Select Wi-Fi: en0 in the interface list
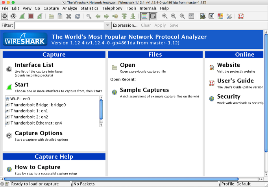The height and width of the screenshot is (187, 268). coord(52,99)
